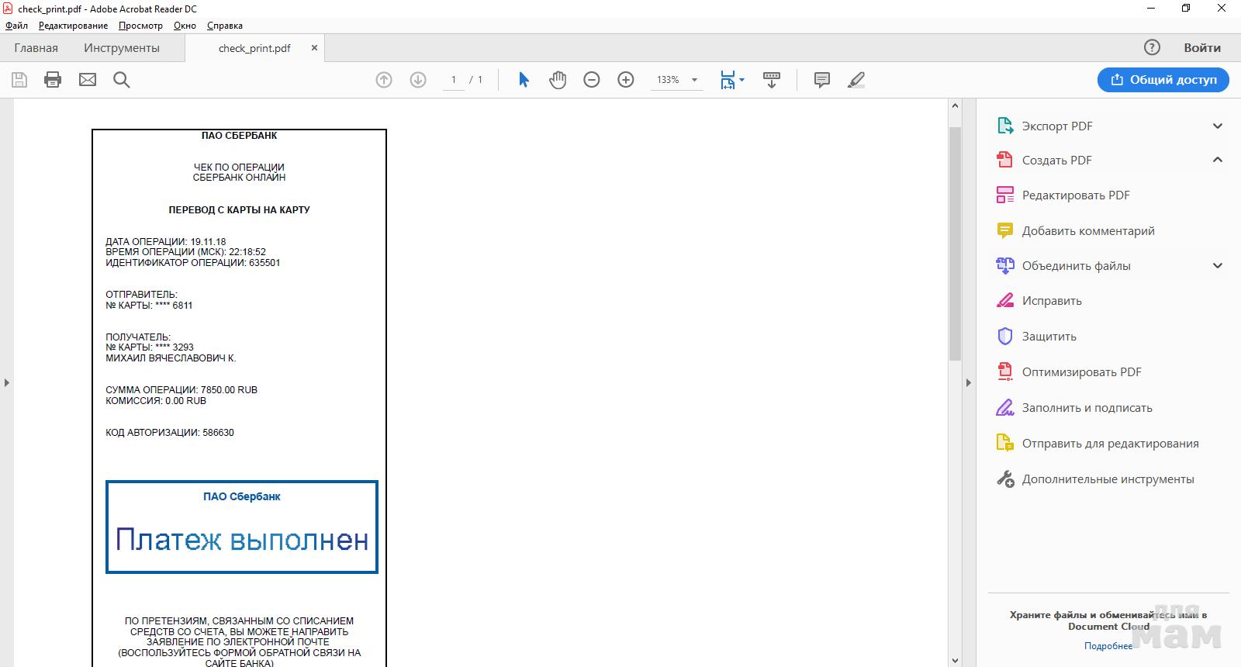Viewport: 1241px width, 667px height.
Task: Open the 133% zoom level dropdown
Action: [x=694, y=80]
